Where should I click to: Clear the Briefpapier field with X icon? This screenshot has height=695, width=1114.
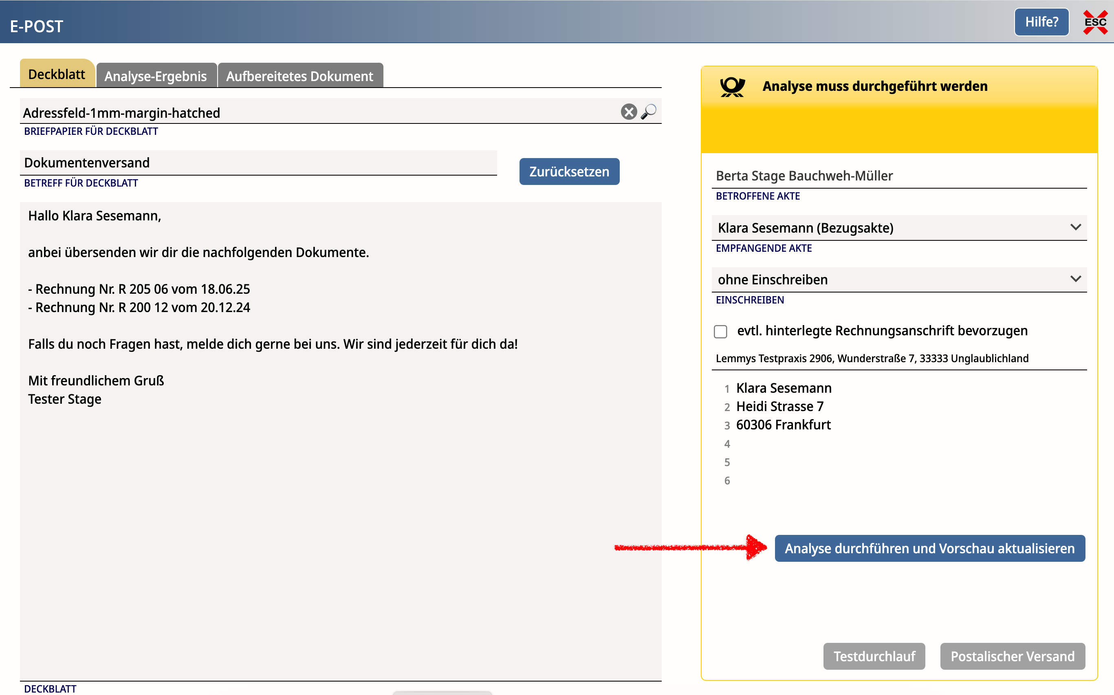click(628, 112)
